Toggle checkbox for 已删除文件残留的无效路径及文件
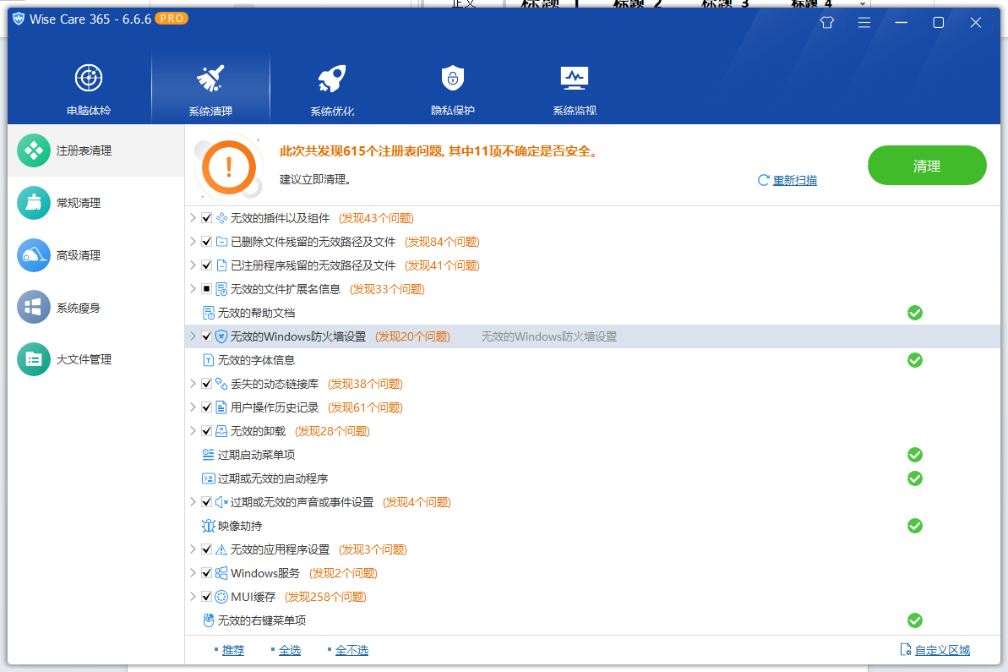1008x672 pixels. pos(206,242)
